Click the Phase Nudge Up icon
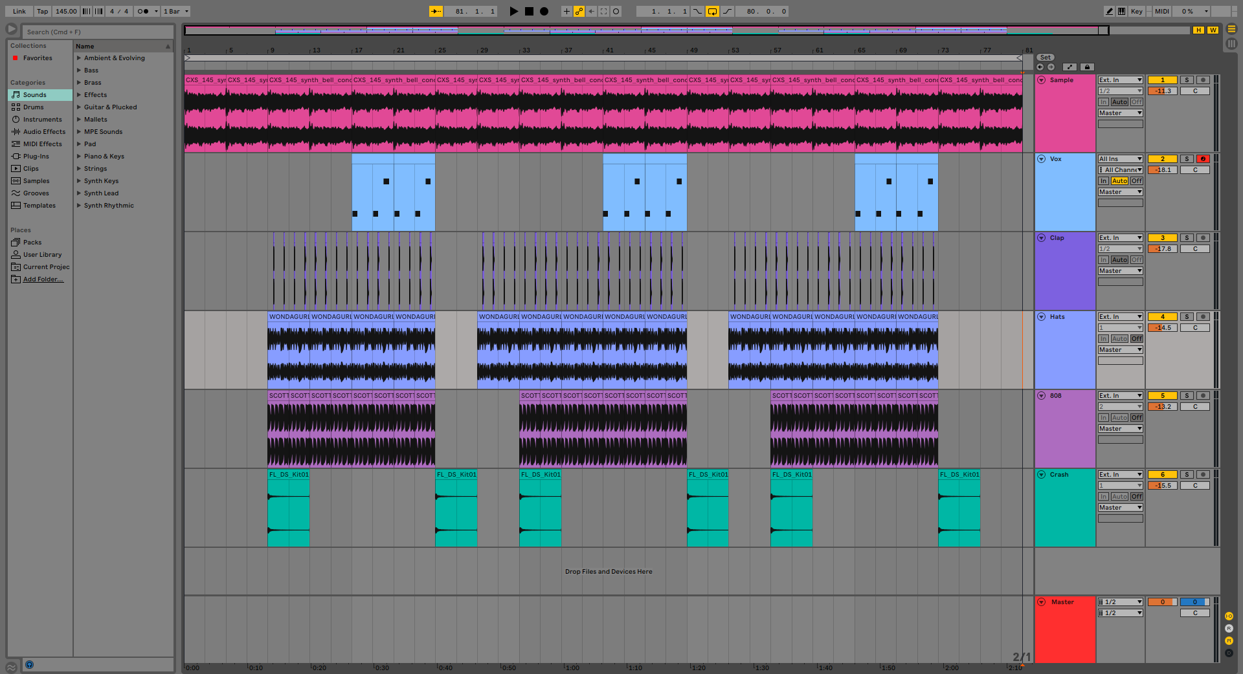This screenshot has width=1243, height=674. coord(99,11)
